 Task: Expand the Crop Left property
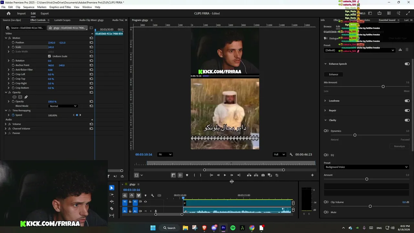point(9,74)
